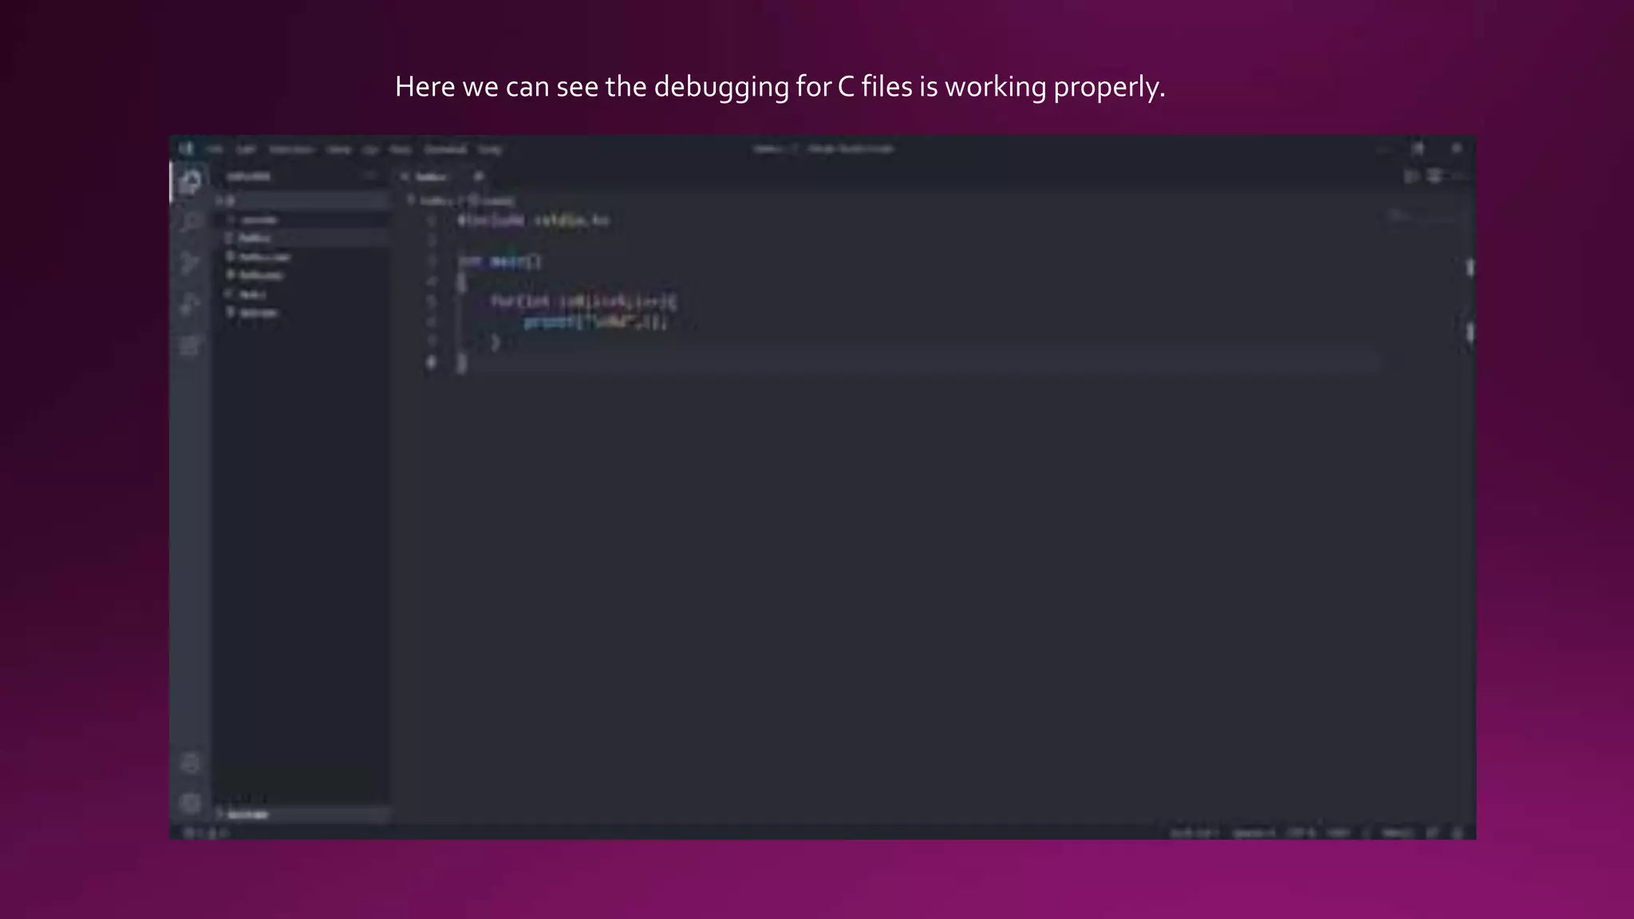The height and width of the screenshot is (919, 1634).
Task: Open the Go menu
Action: tap(370, 149)
